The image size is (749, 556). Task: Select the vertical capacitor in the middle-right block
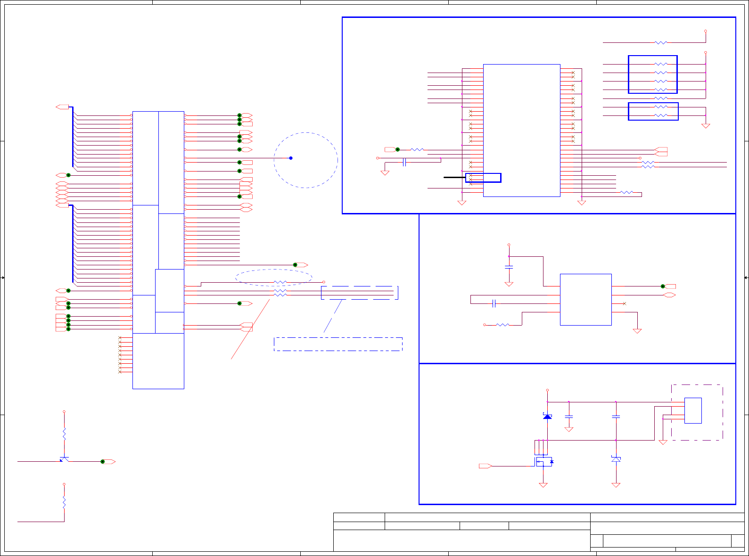point(509,267)
